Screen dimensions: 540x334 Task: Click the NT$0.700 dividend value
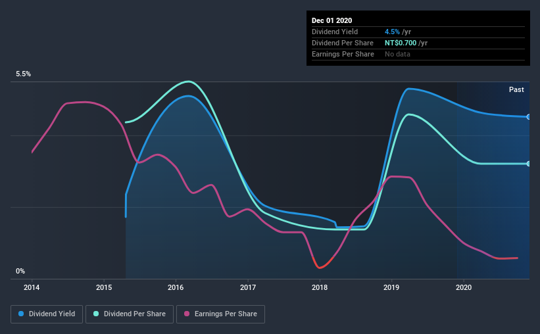pyautogui.click(x=401, y=43)
